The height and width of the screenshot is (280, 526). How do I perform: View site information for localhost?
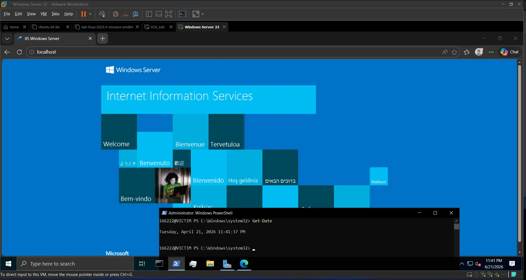pyautogui.click(x=32, y=52)
